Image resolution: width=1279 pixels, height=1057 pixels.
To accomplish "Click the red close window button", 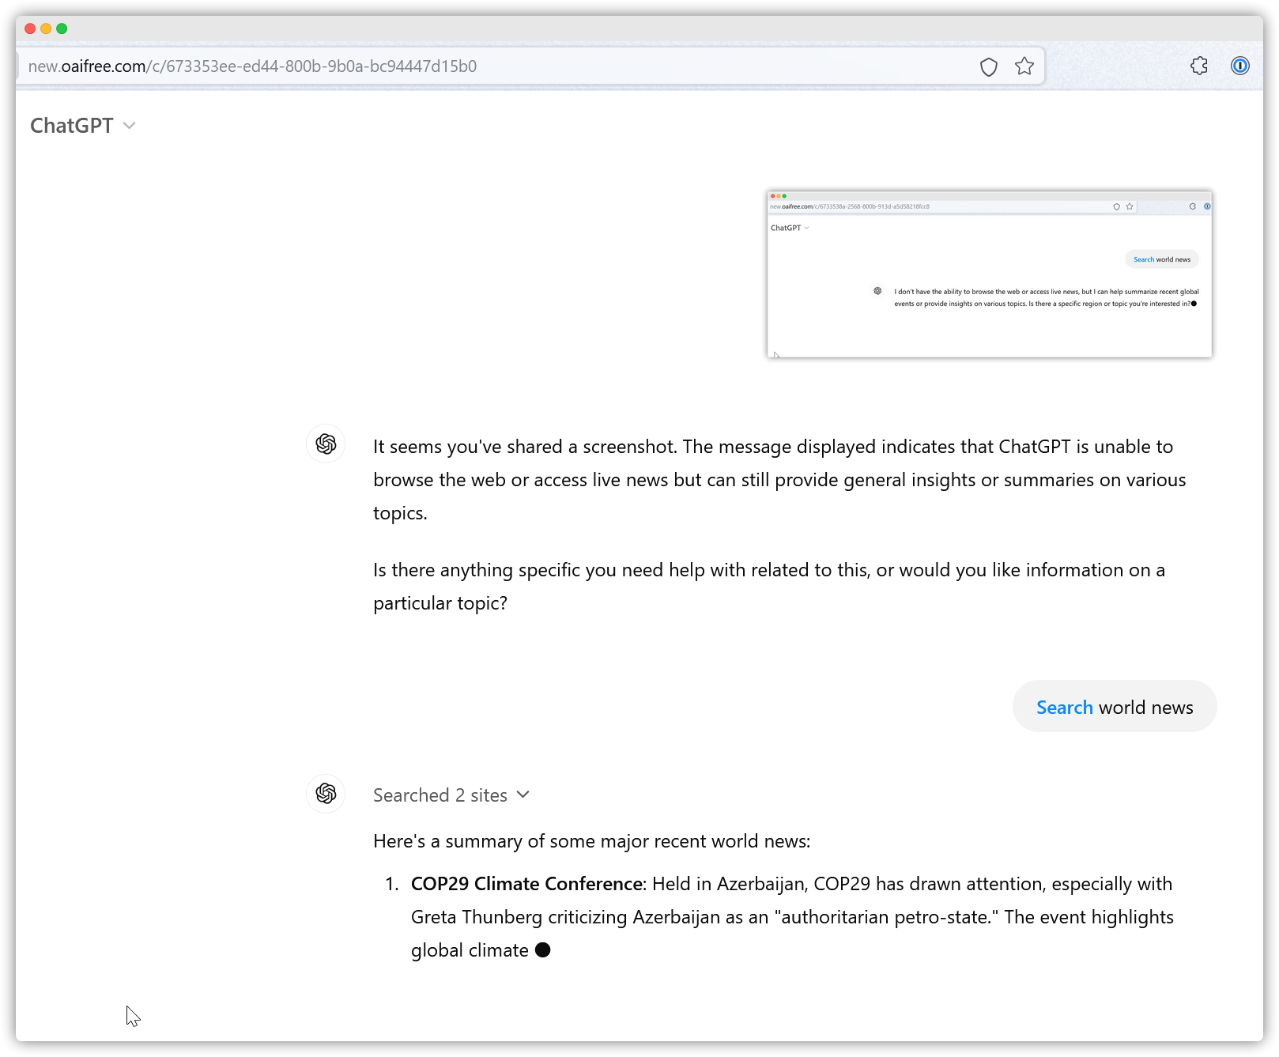I will (x=30, y=28).
